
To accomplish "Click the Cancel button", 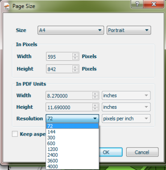I will pos(142,152).
